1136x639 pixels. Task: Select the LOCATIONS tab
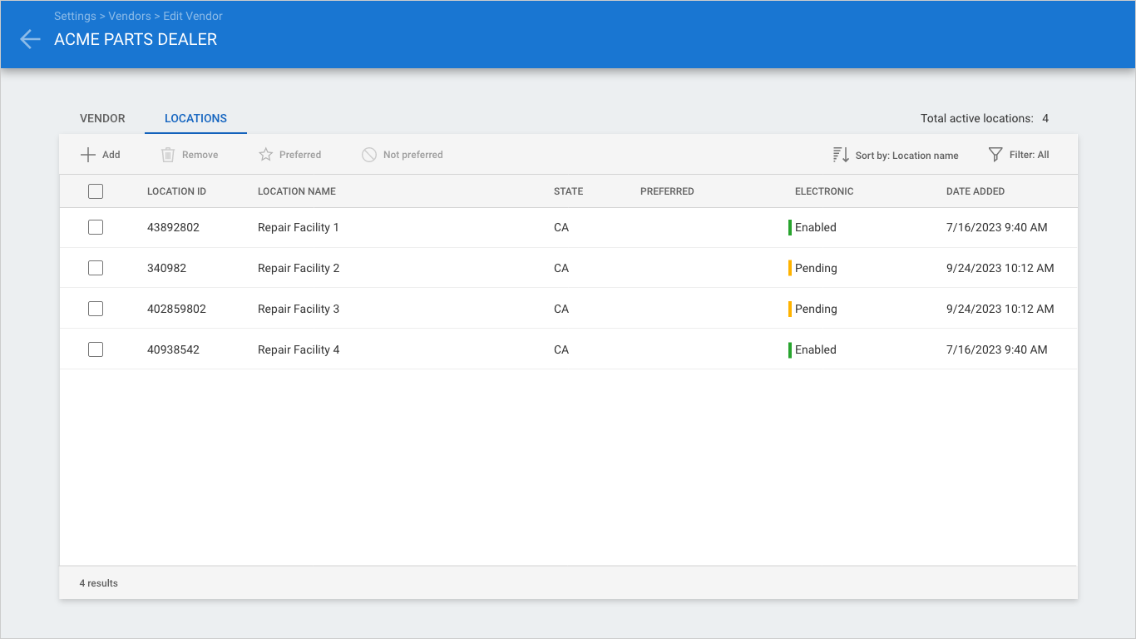[195, 118]
